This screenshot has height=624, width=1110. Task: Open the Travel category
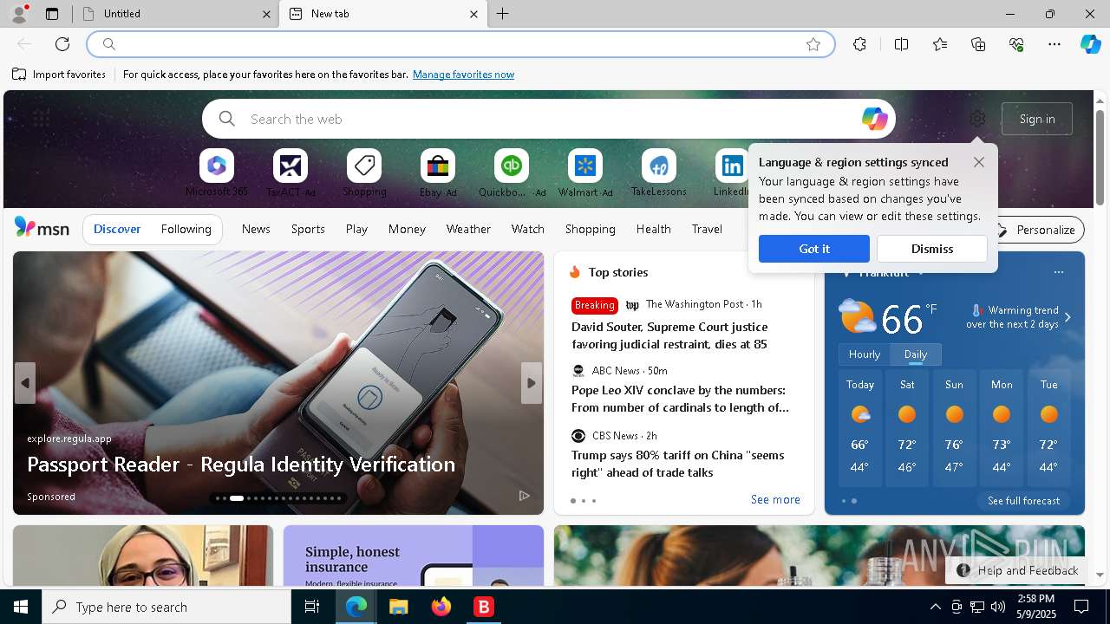[707, 229]
